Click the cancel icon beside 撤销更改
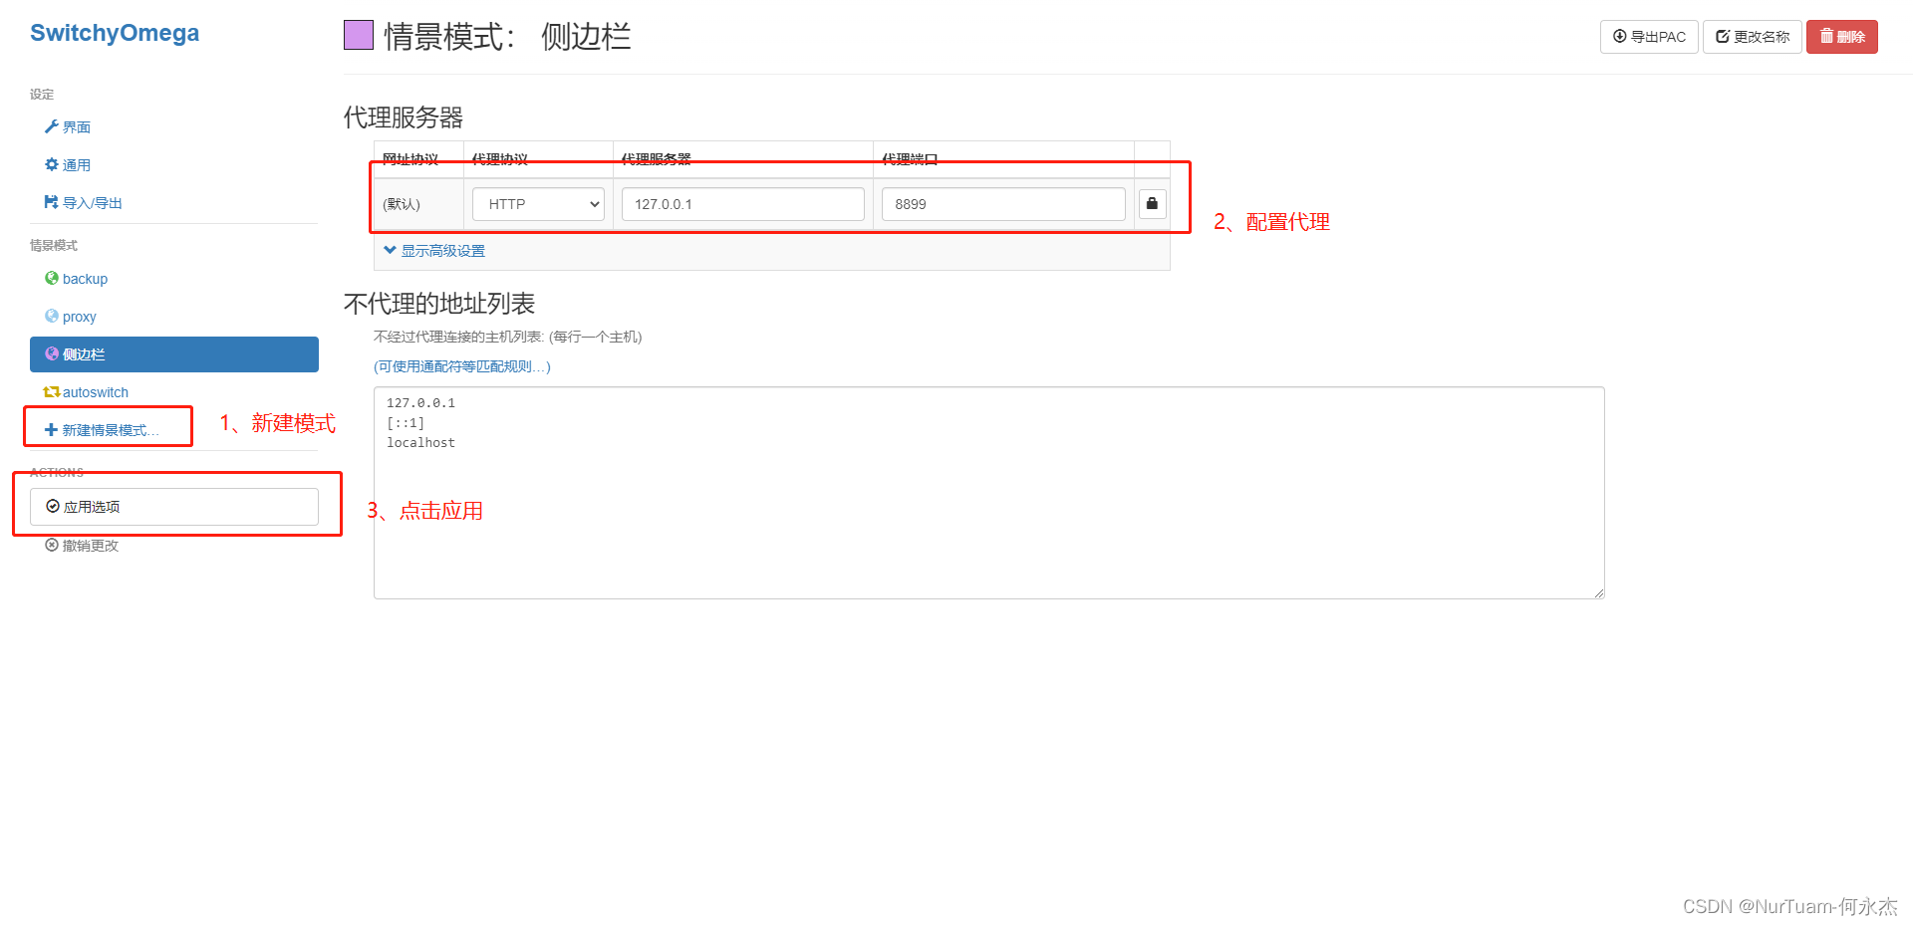The height and width of the screenshot is (925, 1913). [x=52, y=545]
